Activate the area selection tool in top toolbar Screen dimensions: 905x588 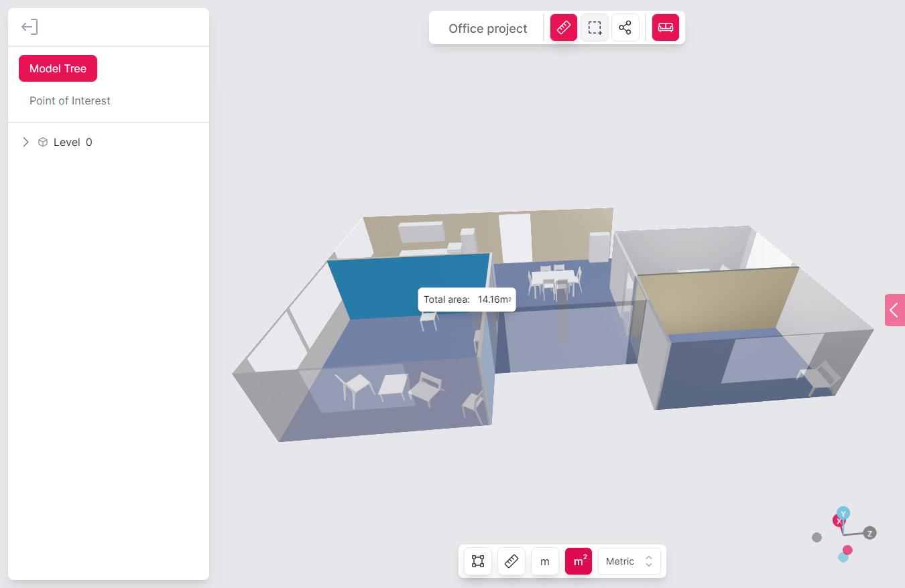[595, 27]
